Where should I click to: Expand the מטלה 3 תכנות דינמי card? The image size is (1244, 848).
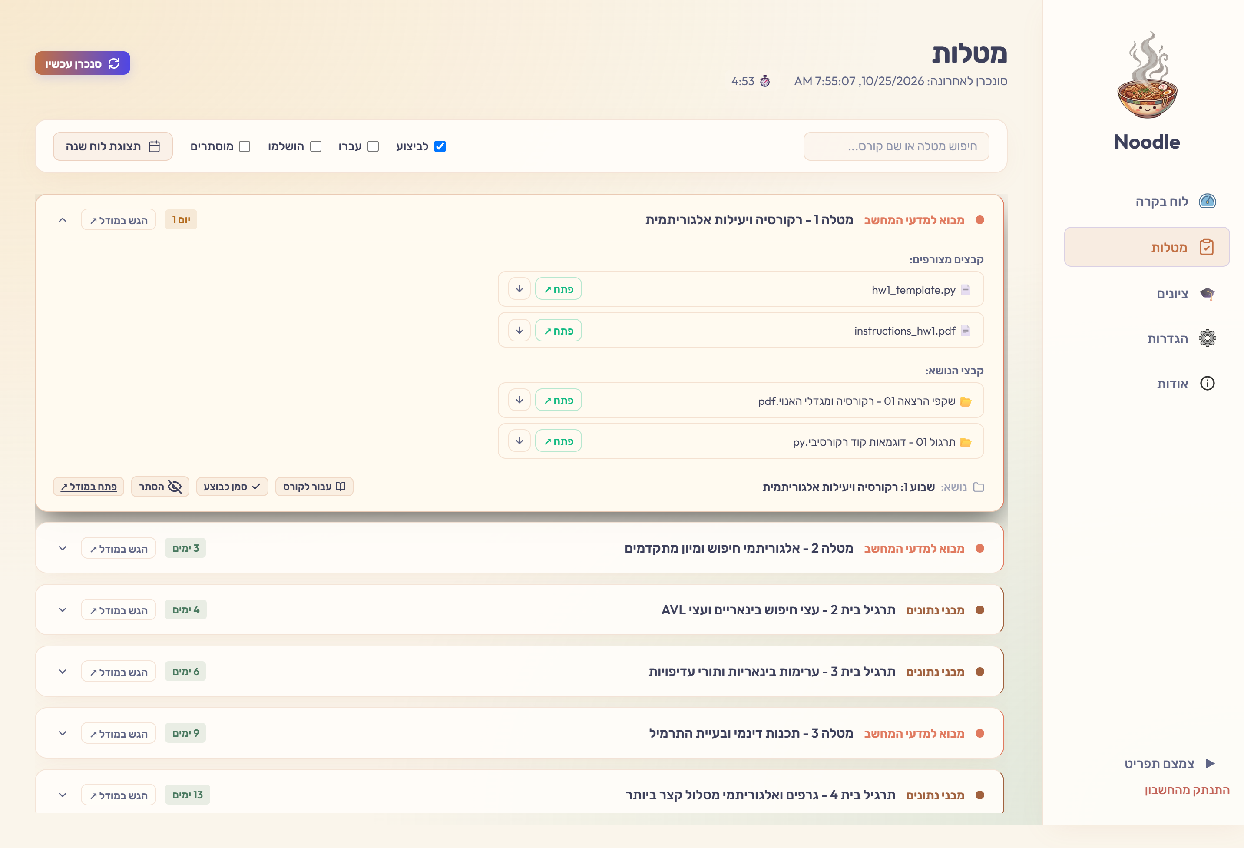[x=63, y=733]
